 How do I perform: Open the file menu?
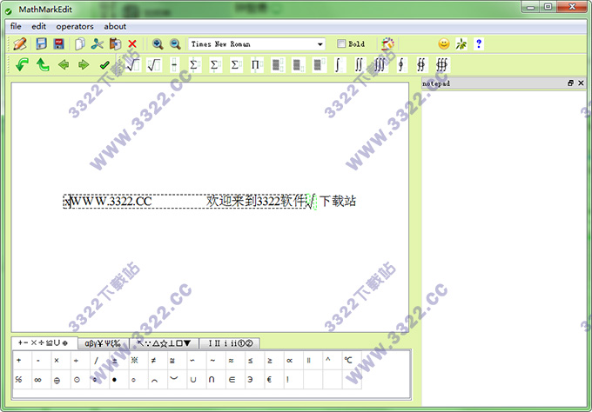coord(16,26)
